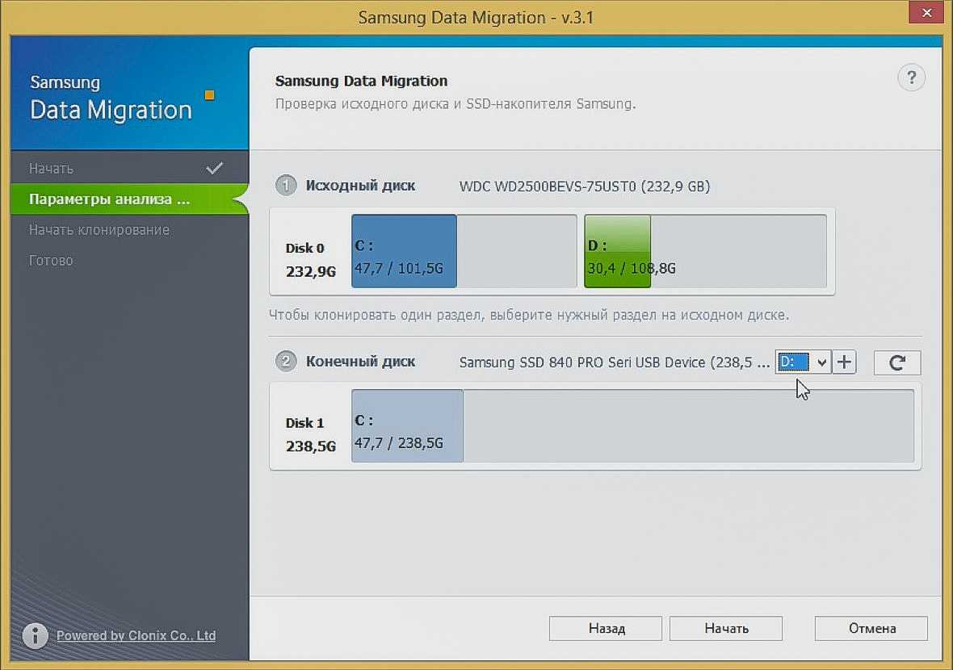The image size is (953, 670).
Task: Go to Начать step in sidebar
Action: point(51,169)
